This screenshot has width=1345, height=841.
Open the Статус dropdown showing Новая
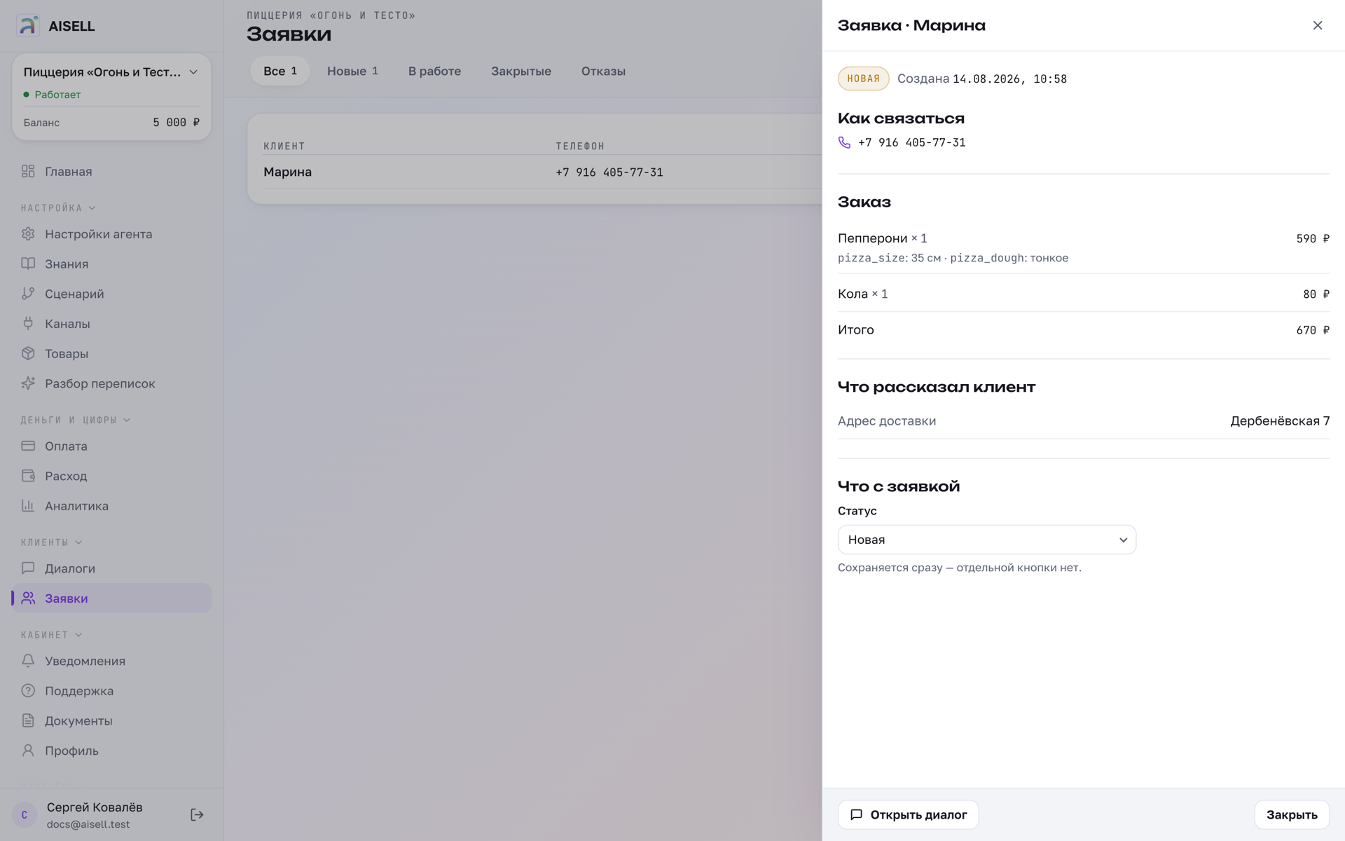[x=987, y=540]
